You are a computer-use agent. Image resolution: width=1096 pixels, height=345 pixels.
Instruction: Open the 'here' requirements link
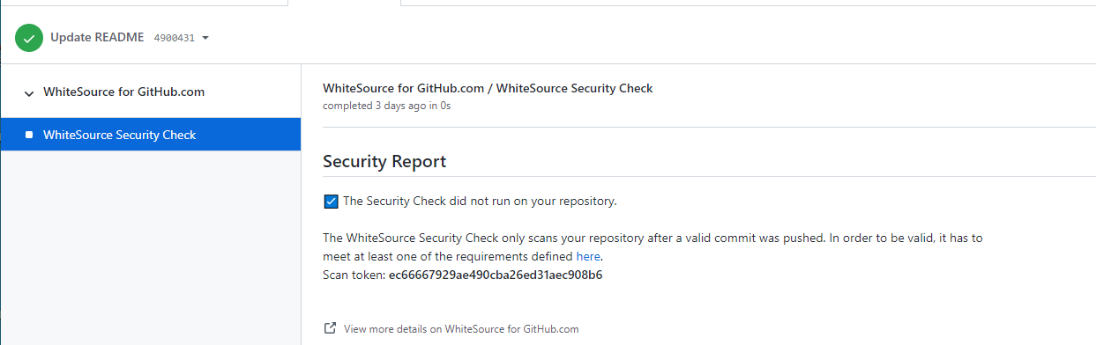588,256
